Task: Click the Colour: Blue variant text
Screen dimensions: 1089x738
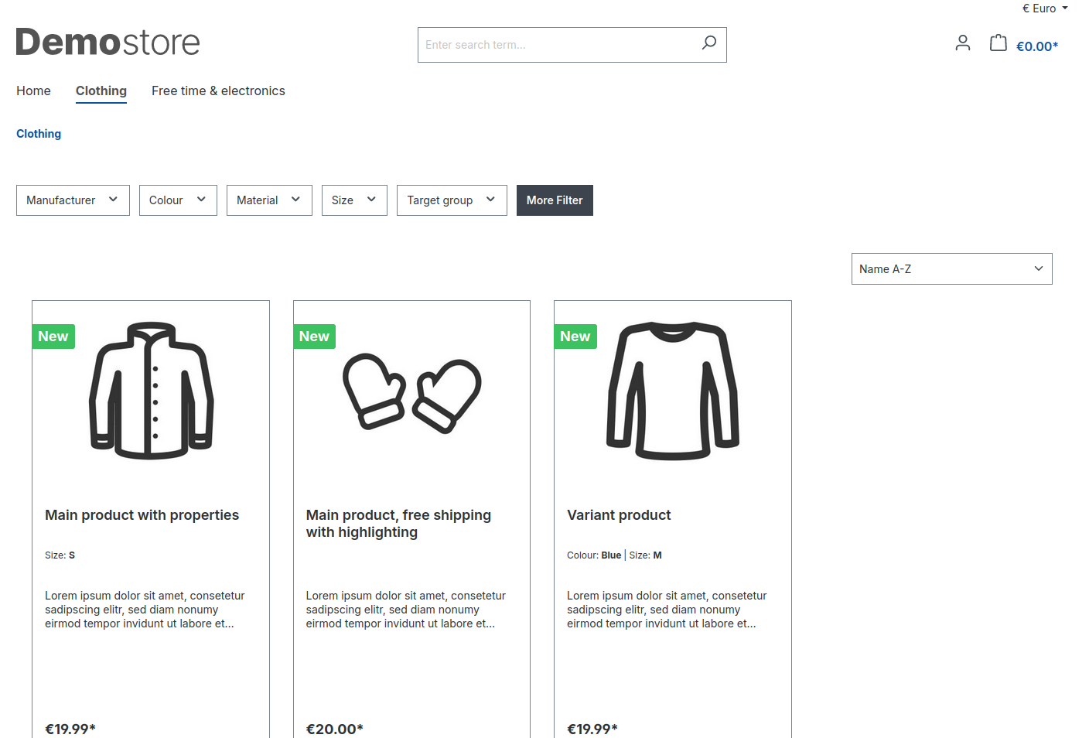Action: [594, 555]
